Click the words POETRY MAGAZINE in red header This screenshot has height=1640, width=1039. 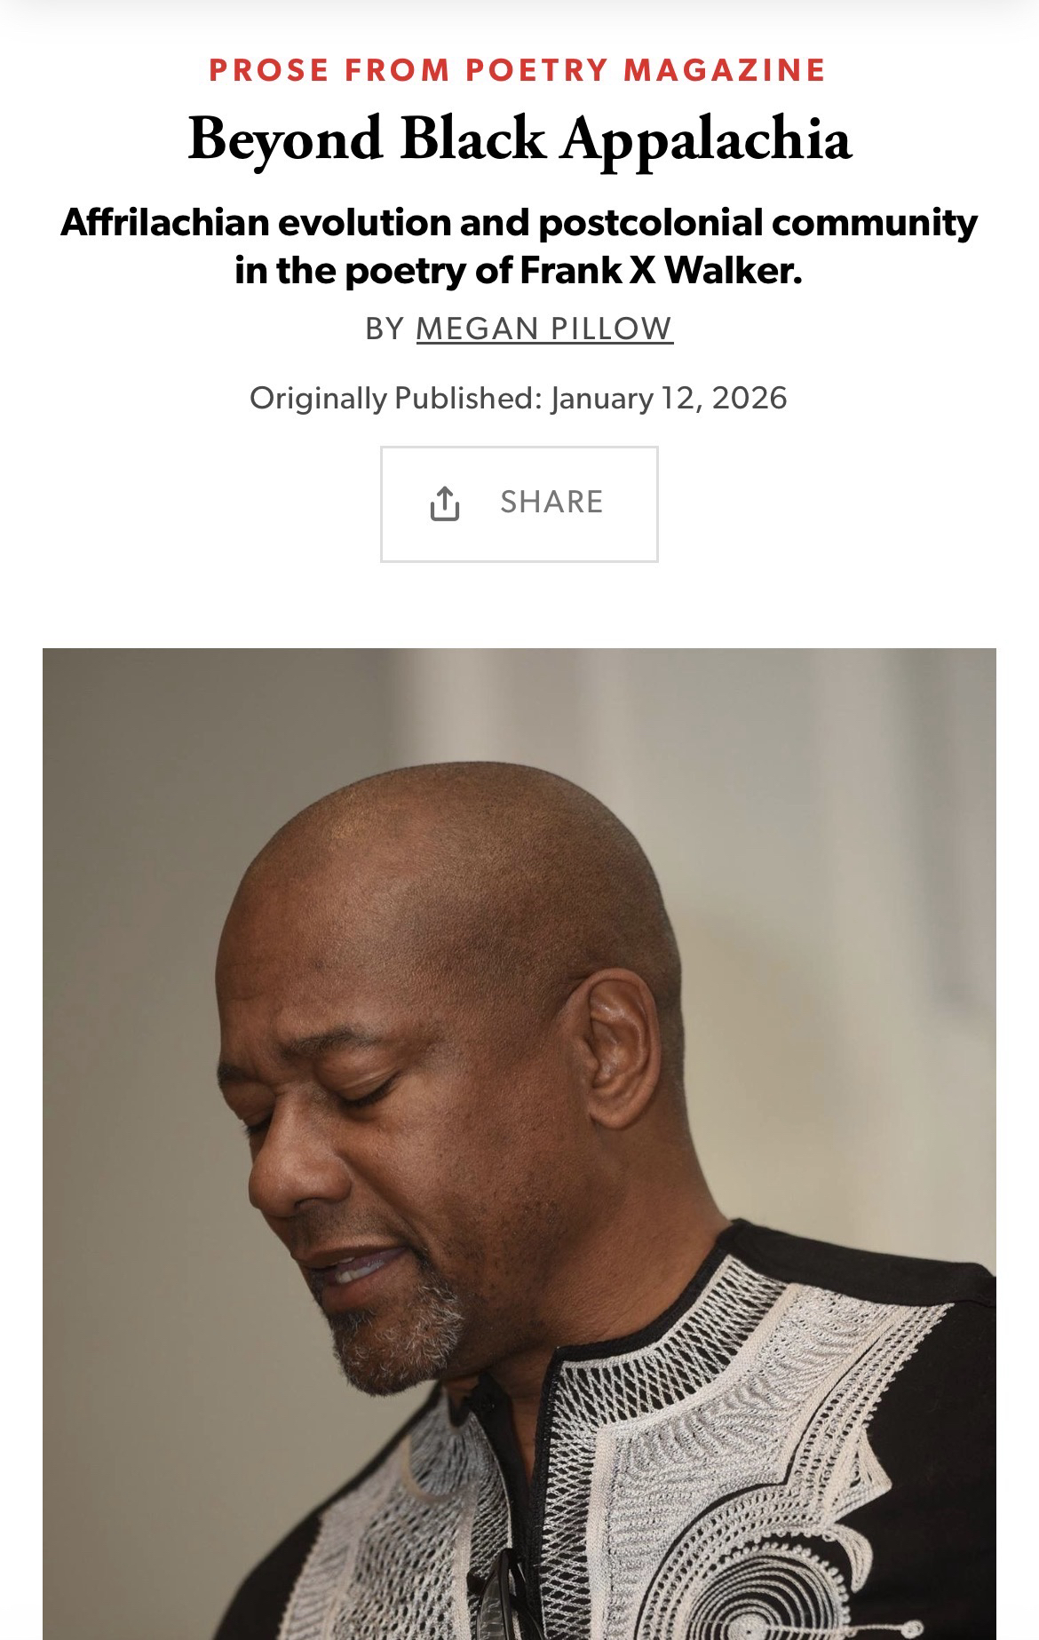(646, 70)
